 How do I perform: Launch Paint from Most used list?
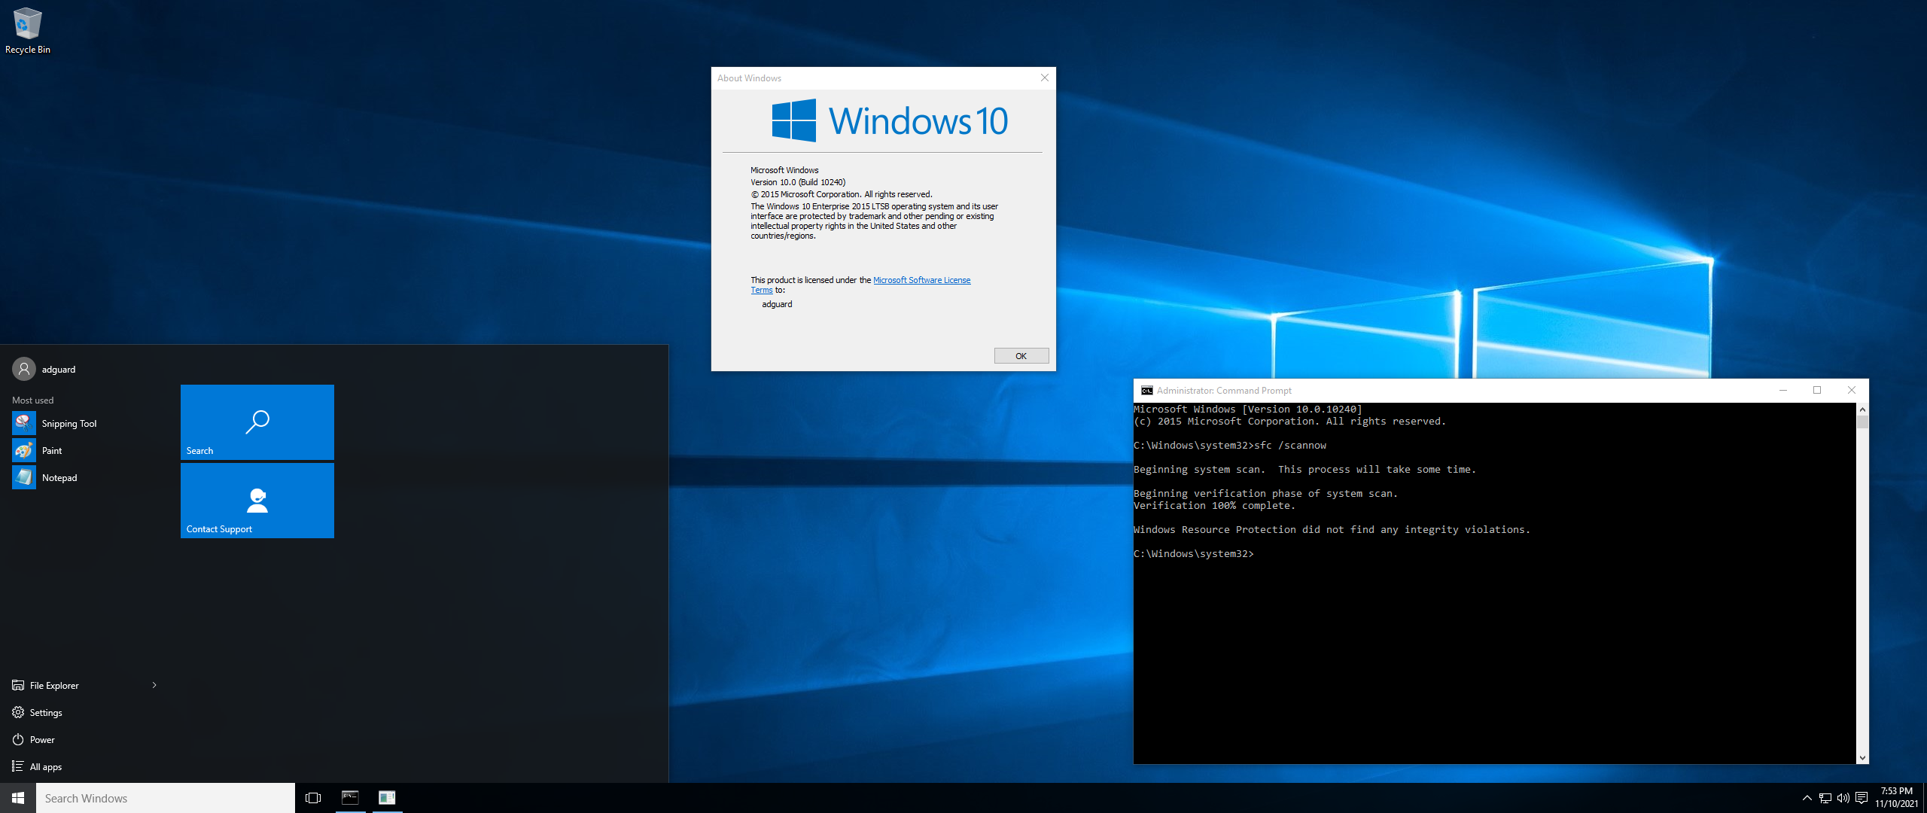[x=86, y=451]
